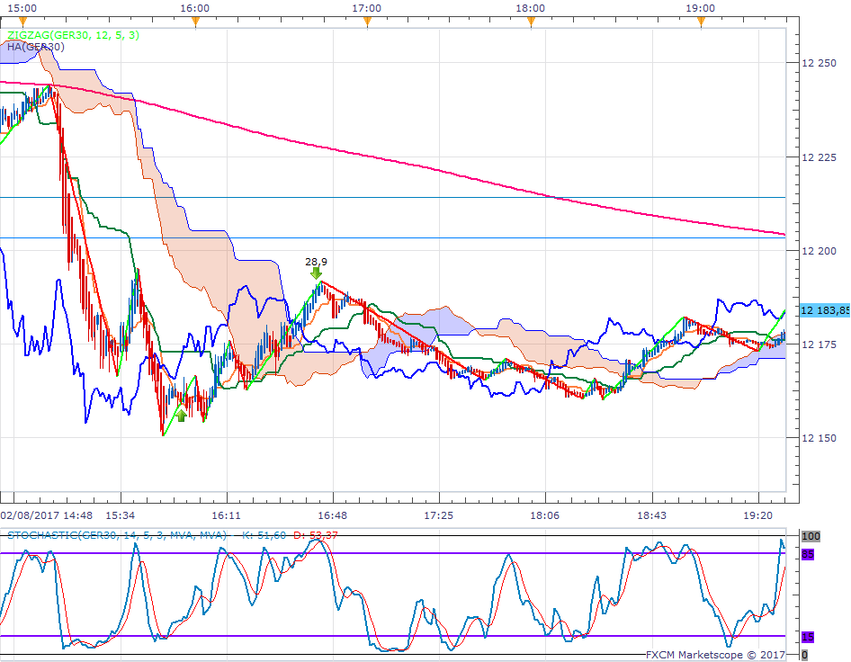Viewport: 851px width, 662px height.
Task: Click the stochastic D: 53,37 value
Action: coord(316,535)
